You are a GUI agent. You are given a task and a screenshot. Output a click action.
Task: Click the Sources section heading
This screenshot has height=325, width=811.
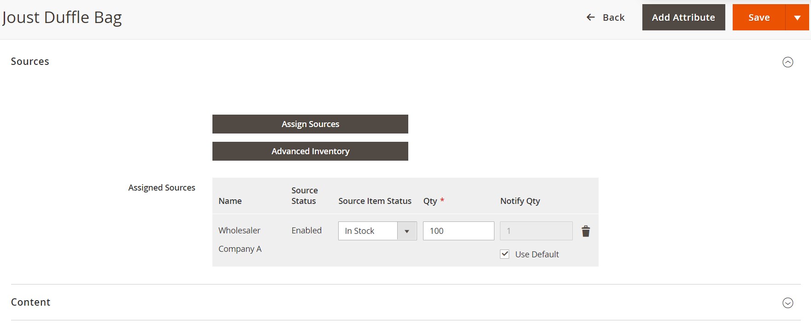tap(30, 62)
